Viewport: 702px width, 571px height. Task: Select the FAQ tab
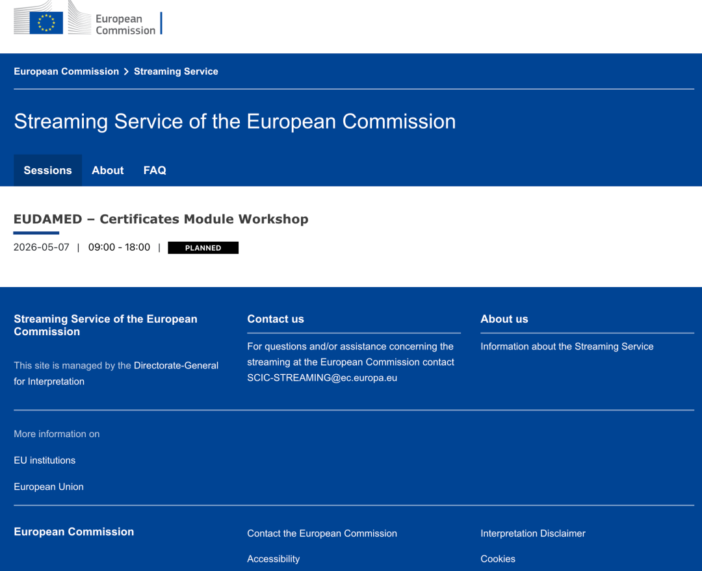pos(155,170)
